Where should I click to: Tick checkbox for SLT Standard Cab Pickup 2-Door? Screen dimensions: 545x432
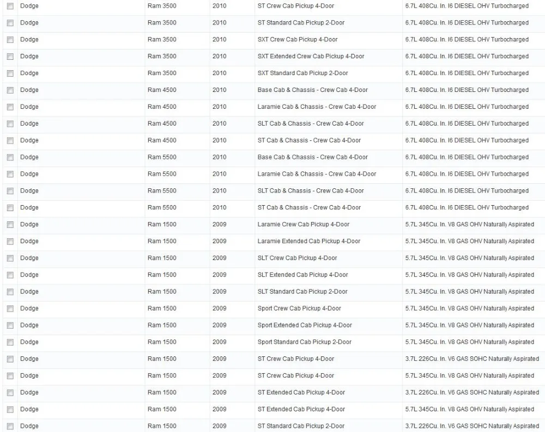click(10, 292)
